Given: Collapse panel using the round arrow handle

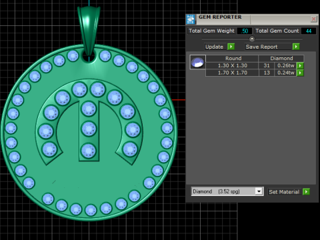Looking at the screenshot, I should click(x=252, y=39).
